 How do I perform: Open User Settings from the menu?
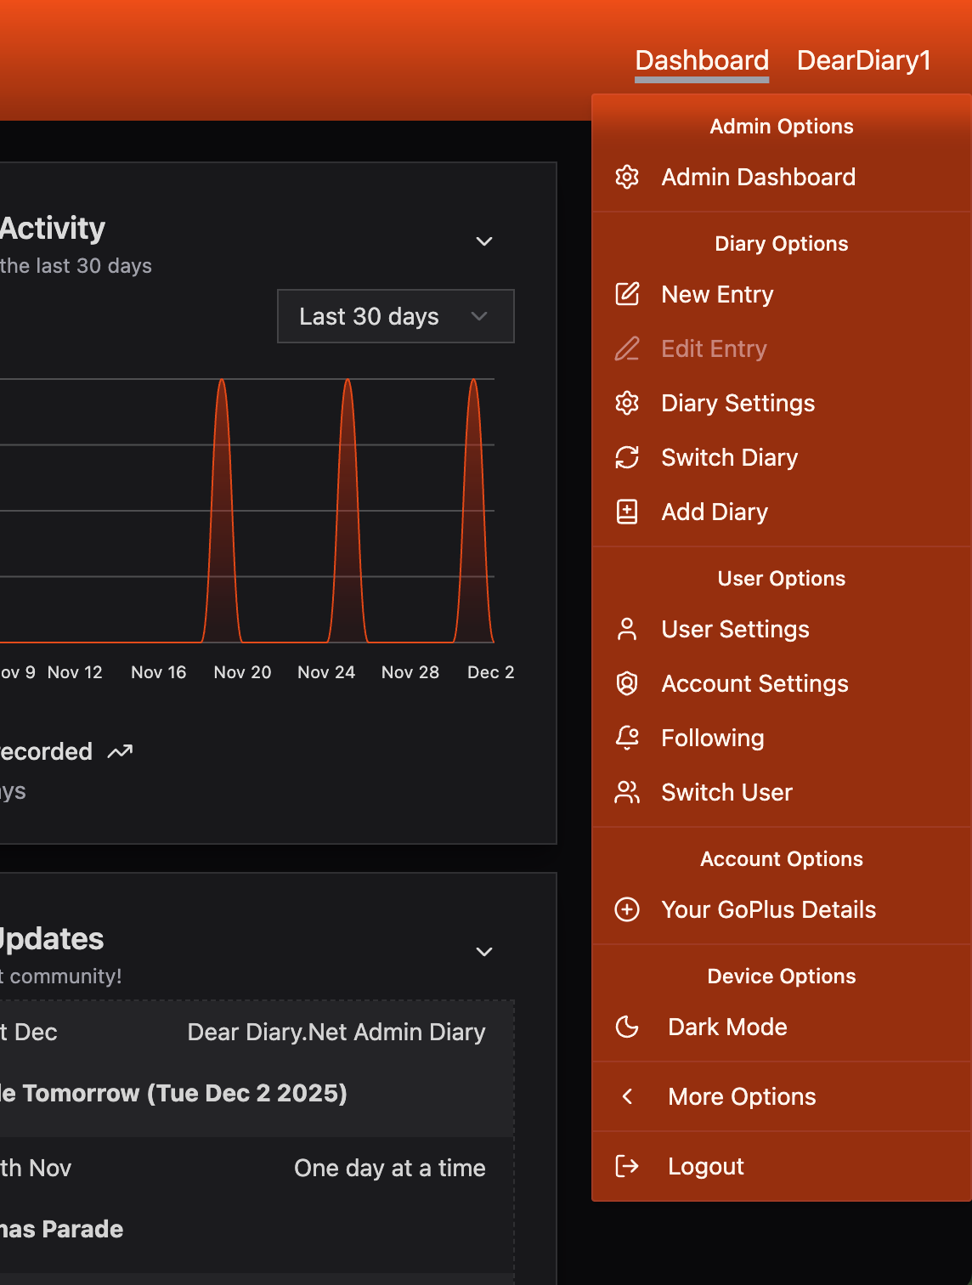coord(782,629)
